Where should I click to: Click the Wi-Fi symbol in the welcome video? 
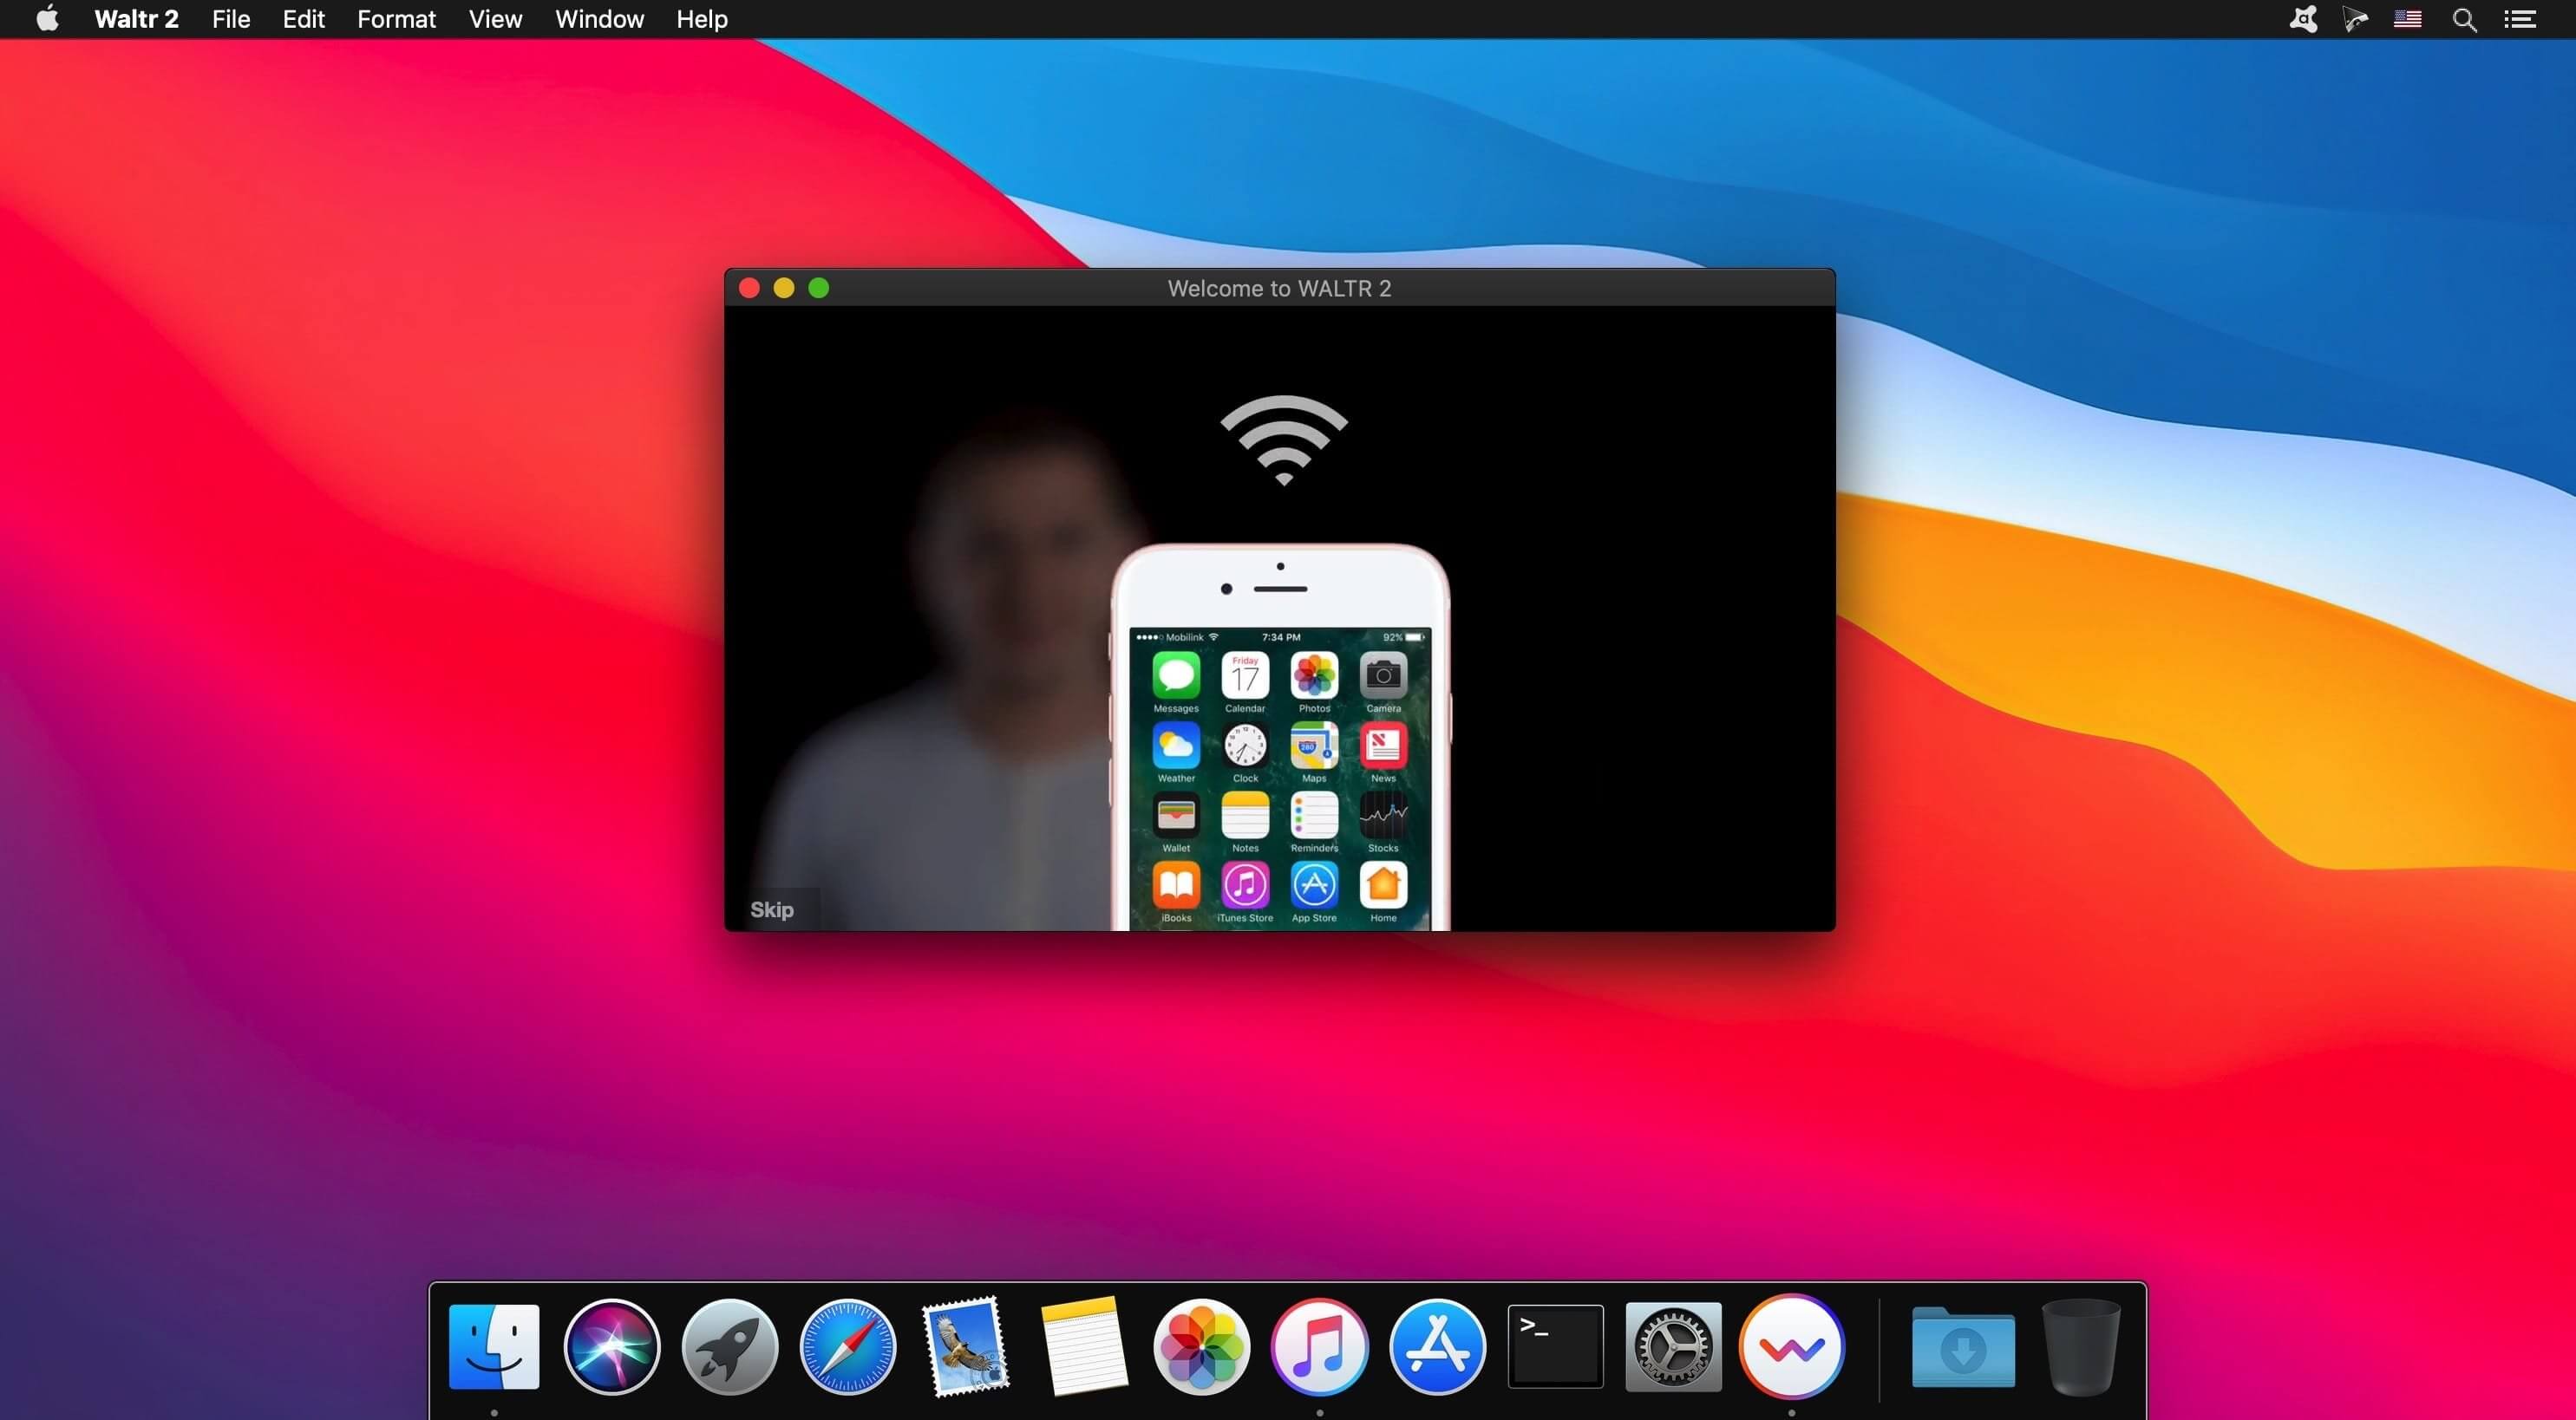tap(1284, 440)
